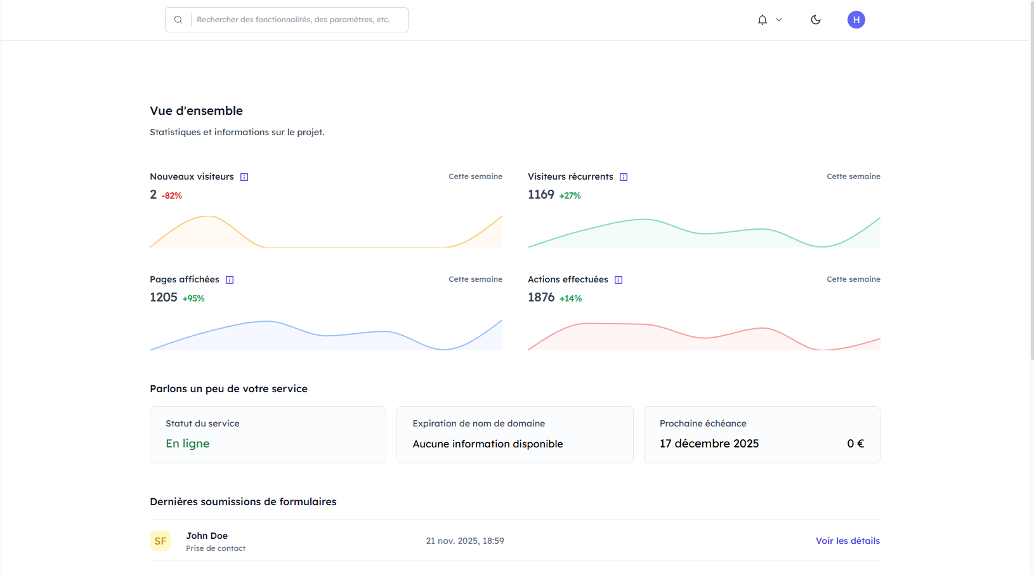Viewport: 1034px width, 575px height.
Task: Click the vertical page scrollbar
Action: 1031,190
